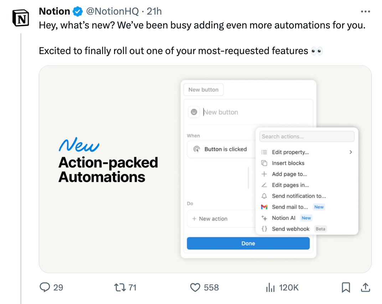Viewport: 382px width, 304px height.
Task: View analytics via the bar chart icon
Action: [270, 288]
